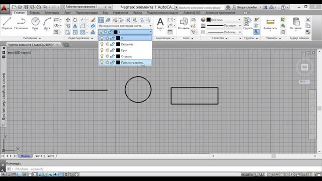Select the Отрезок line tool

click(7, 24)
